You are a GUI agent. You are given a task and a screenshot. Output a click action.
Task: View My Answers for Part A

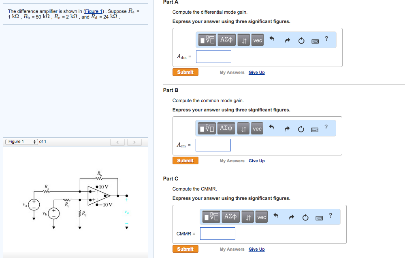(232, 72)
